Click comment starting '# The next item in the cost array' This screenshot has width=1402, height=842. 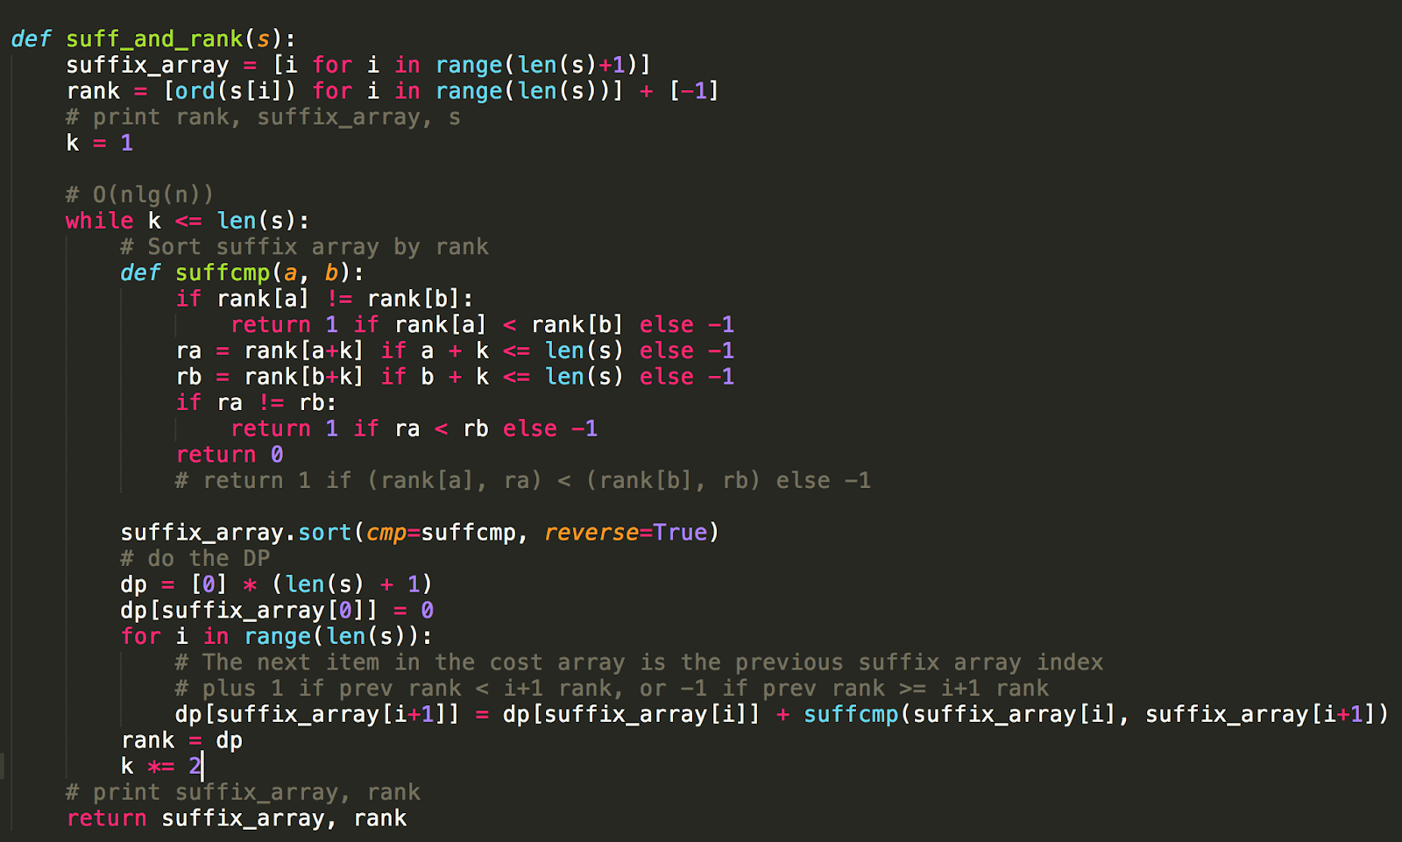639,662
